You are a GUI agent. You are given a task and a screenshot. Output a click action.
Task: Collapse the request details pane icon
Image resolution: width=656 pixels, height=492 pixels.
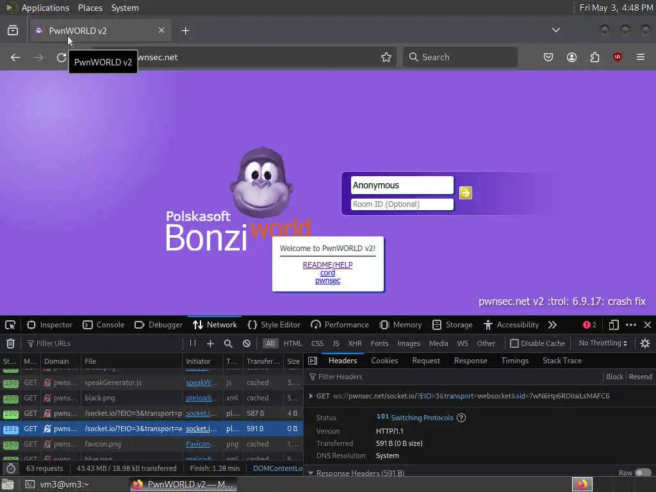313,361
